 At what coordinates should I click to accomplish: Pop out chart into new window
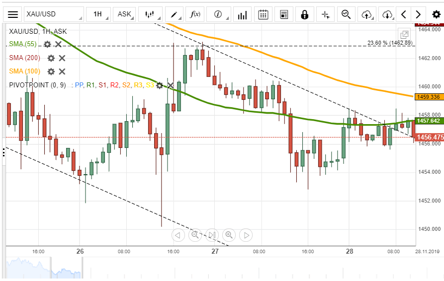click(404, 35)
